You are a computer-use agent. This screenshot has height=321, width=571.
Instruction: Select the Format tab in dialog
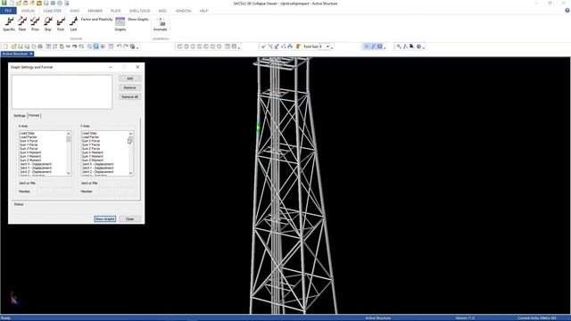pyautogui.click(x=34, y=115)
